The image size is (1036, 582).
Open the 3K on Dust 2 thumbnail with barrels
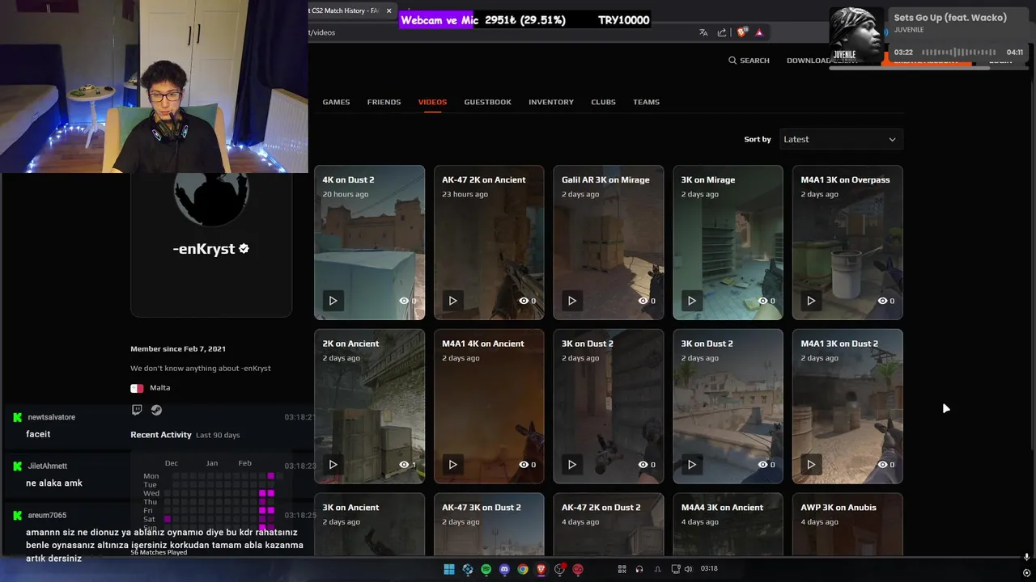[x=728, y=407]
